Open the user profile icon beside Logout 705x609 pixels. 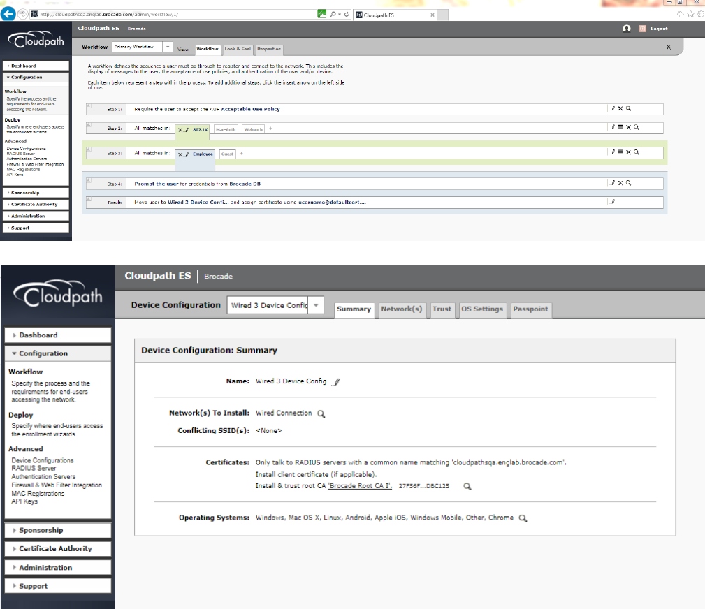pyautogui.click(x=626, y=29)
